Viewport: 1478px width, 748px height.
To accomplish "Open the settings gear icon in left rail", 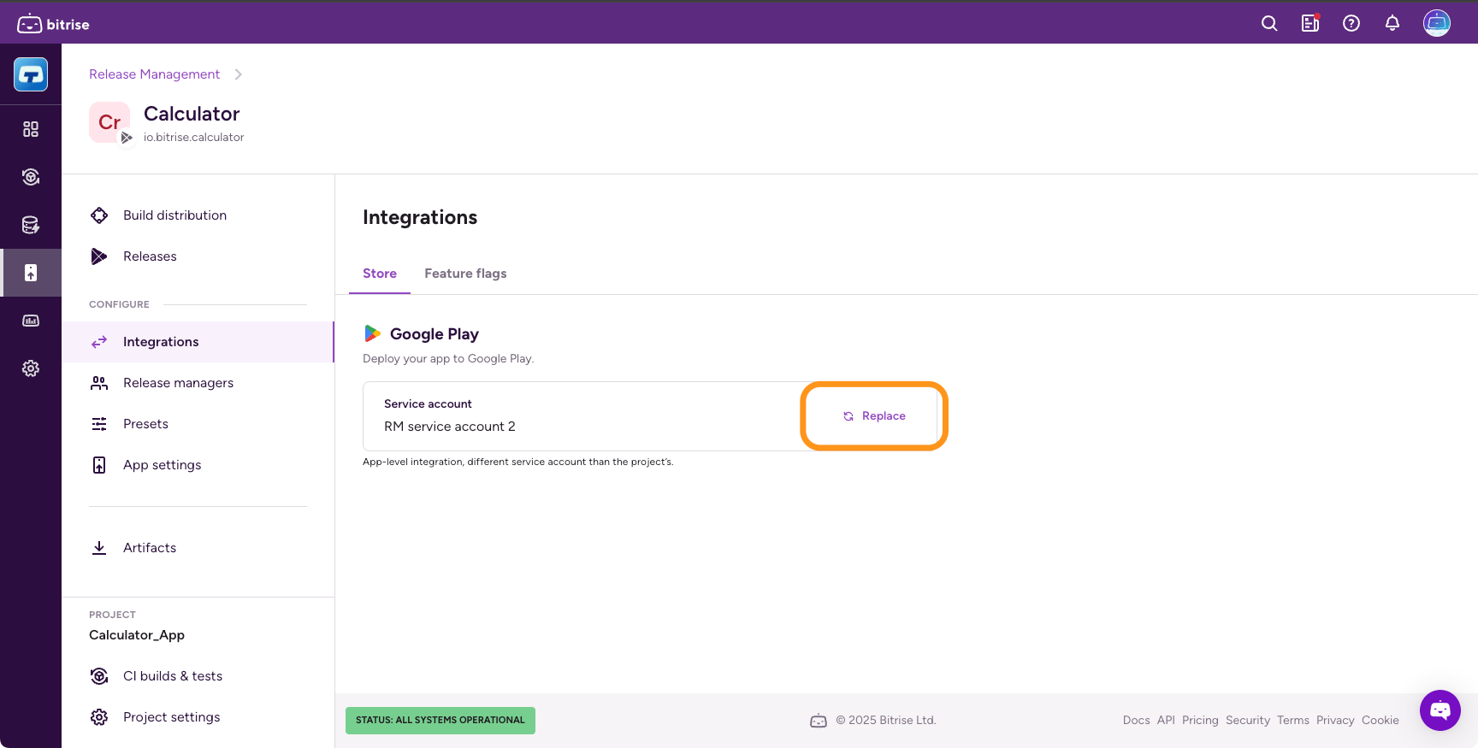I will tap(31, 368).
